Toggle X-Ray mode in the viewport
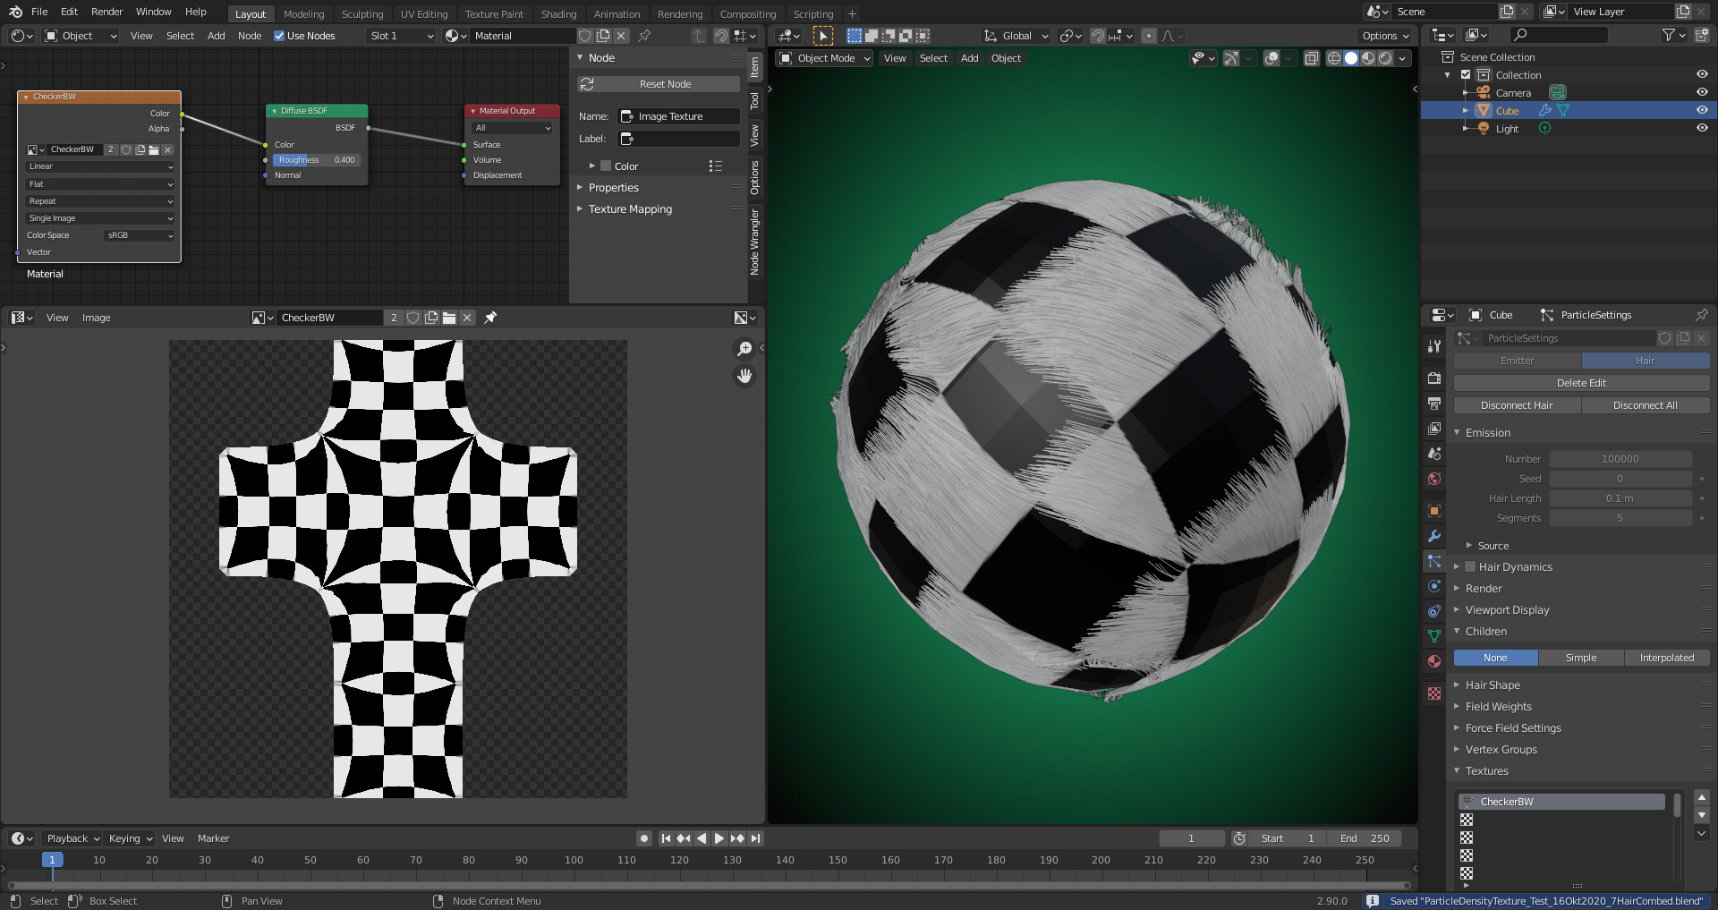The width and height of the screenshot is (1718, 910). [1312, 58]
